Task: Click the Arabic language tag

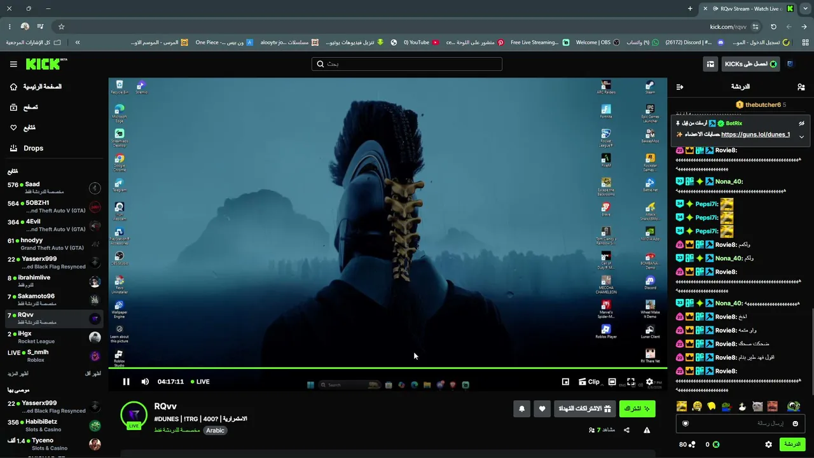Action: click(215, 431)
